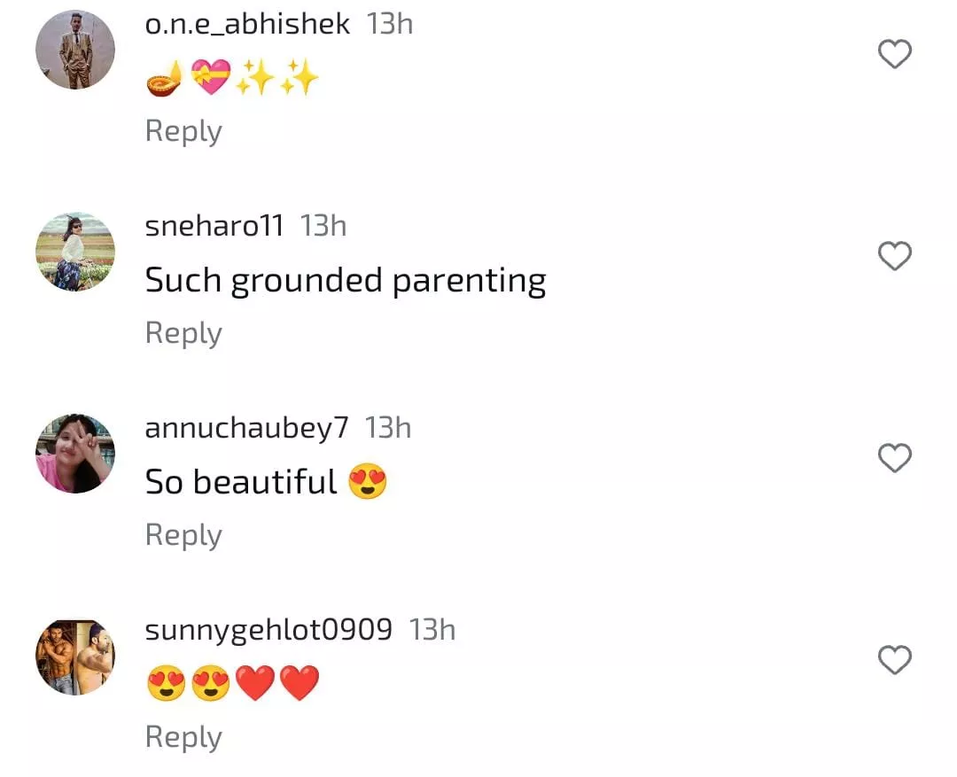
Task: Like sneharo11's comment with the heart
Action: tap(894, 256)
